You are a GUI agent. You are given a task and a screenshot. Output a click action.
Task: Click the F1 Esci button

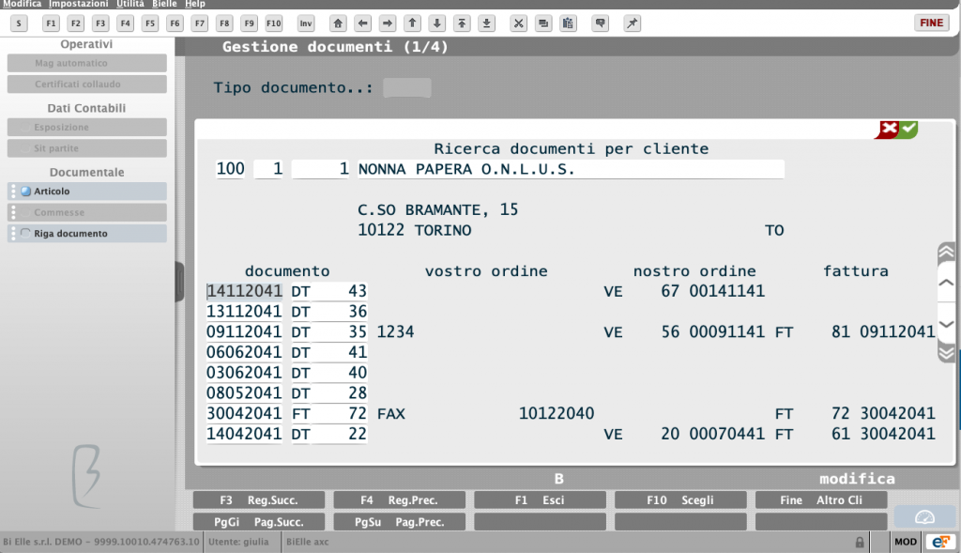click(x=540, y=500)
